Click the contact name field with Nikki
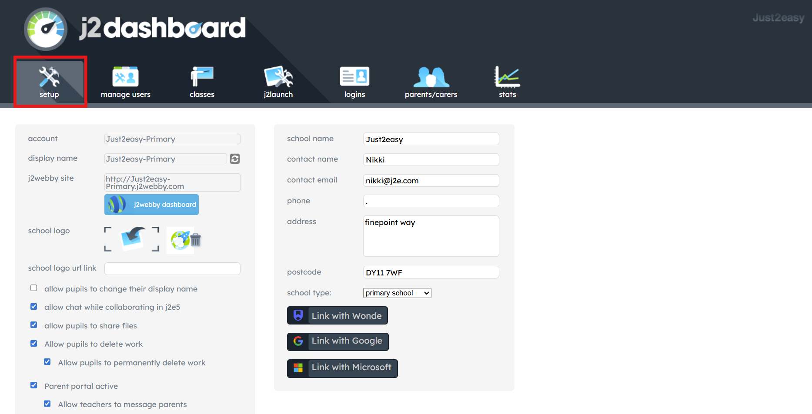The image size is (812, 414). click(431, 159)
